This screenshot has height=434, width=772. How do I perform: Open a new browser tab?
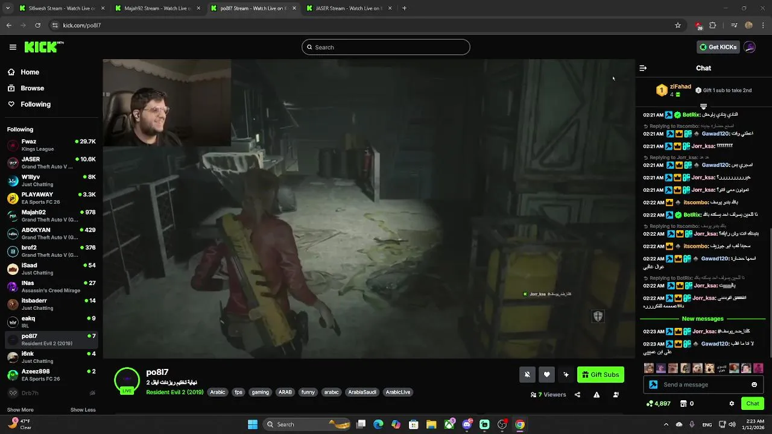coord(404,8)
